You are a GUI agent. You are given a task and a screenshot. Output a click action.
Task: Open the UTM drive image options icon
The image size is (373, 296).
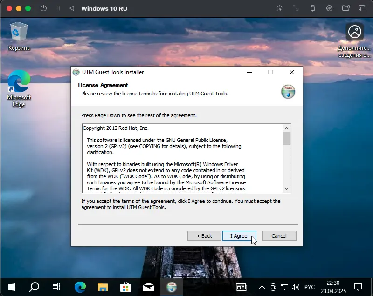point(329,8)
